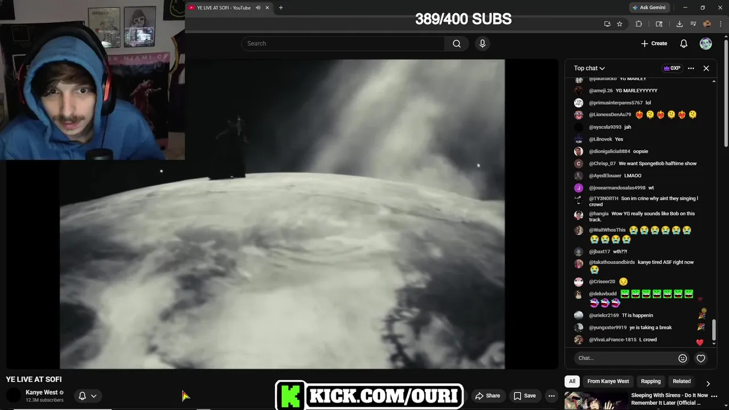Viewport: 729px width, 410px height.
Task: Click the Google Lens search icon in toolbar
Action: tap(659, 24)
